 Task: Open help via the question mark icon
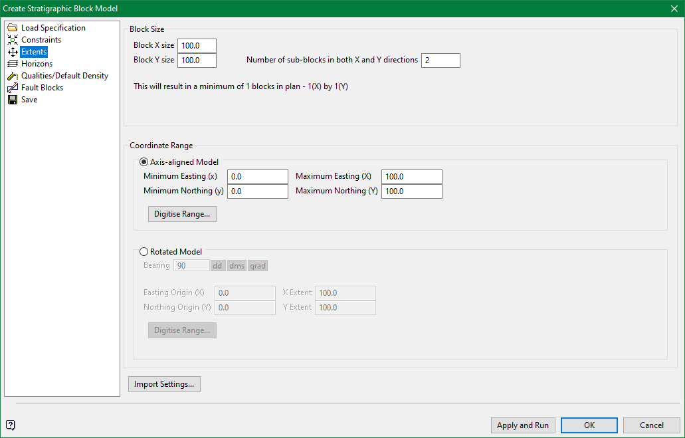click(10, 425)
